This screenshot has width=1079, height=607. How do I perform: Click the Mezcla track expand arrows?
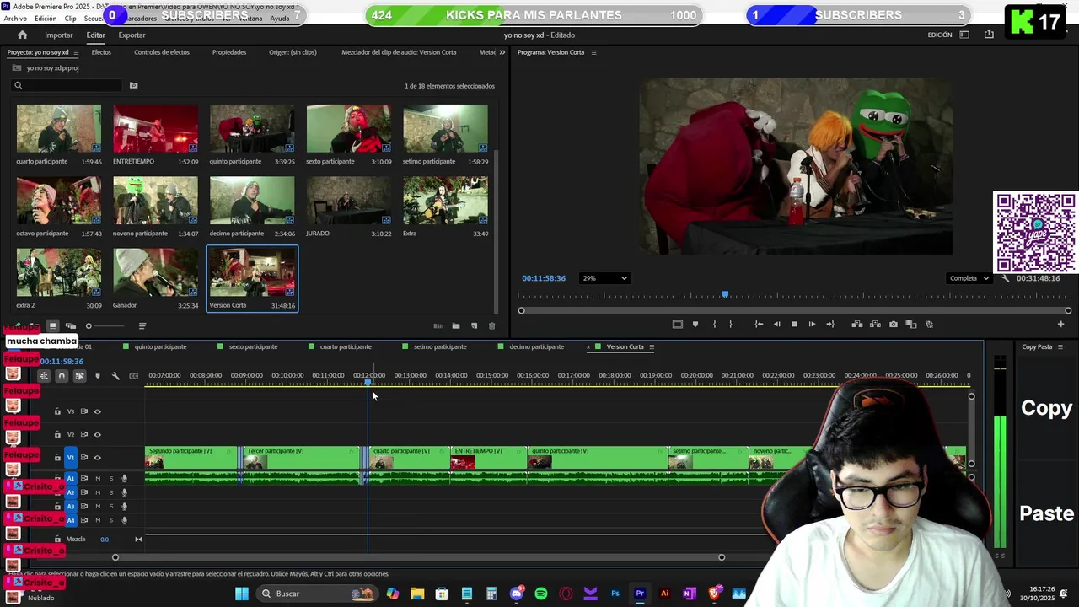(138, 540)
